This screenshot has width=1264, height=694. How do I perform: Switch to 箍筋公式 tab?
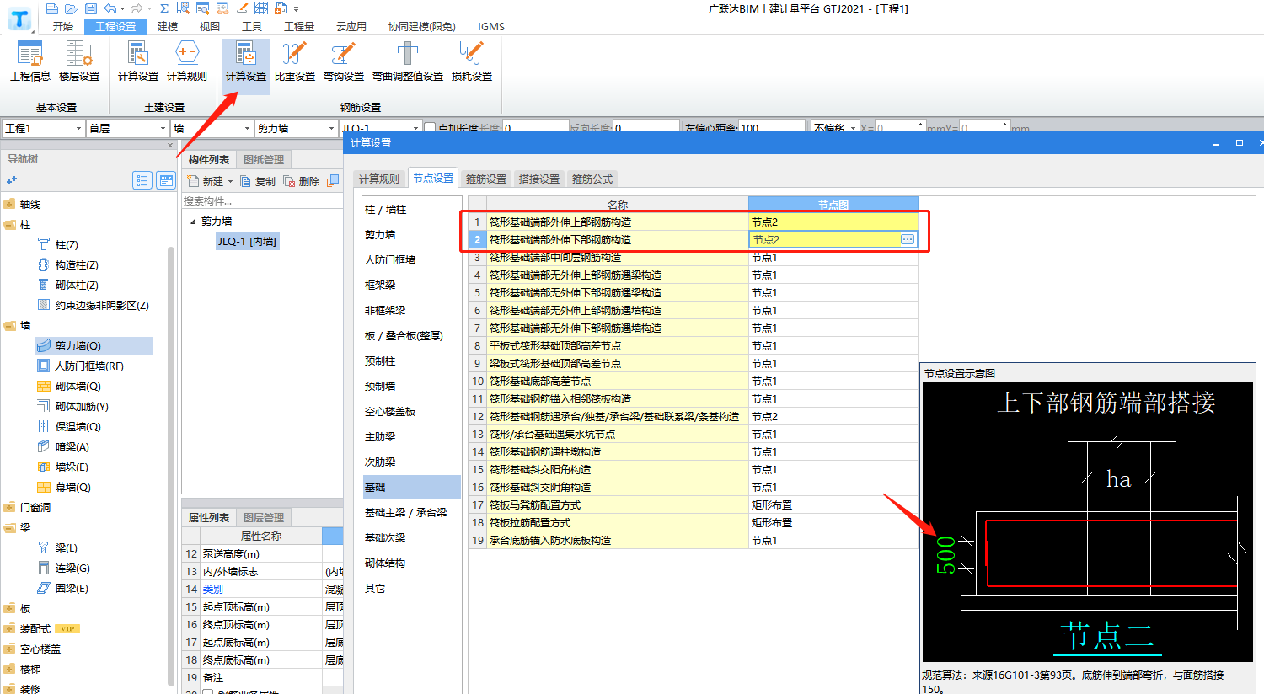[x=592, y=179]
